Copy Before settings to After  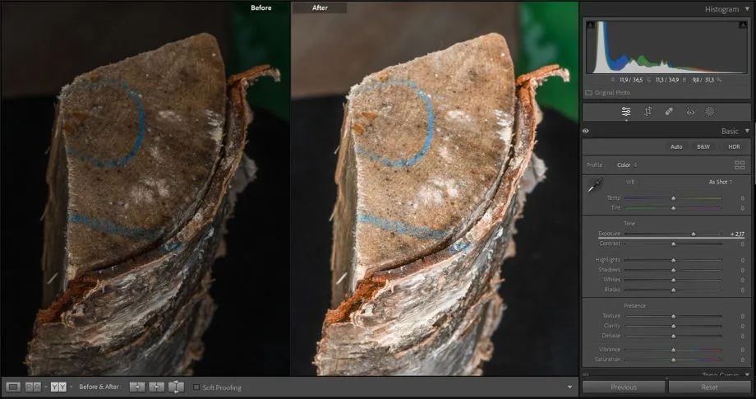[137, 387]
